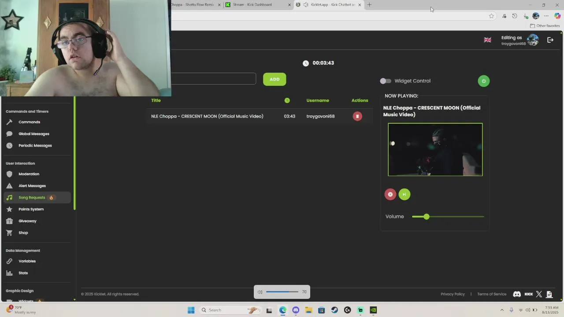This screenshot has height=317, width=564.
Task: Open browser settings and more menu
Action: coord(546,16)
